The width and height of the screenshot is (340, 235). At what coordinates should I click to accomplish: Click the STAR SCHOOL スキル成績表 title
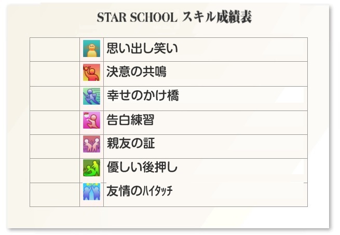[x=174, y=17]
